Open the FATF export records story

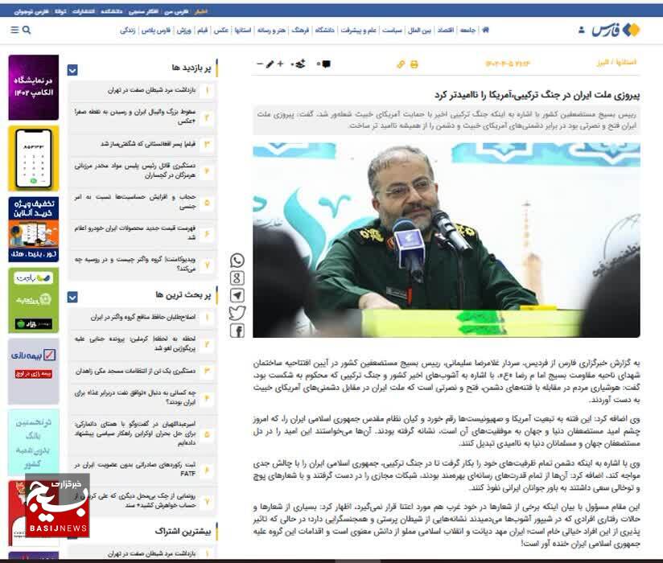click(x=135, y=469)
